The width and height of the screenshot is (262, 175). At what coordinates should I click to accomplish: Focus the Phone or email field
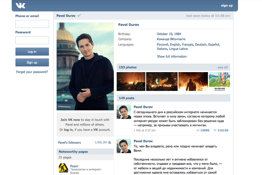pos(32,24)
